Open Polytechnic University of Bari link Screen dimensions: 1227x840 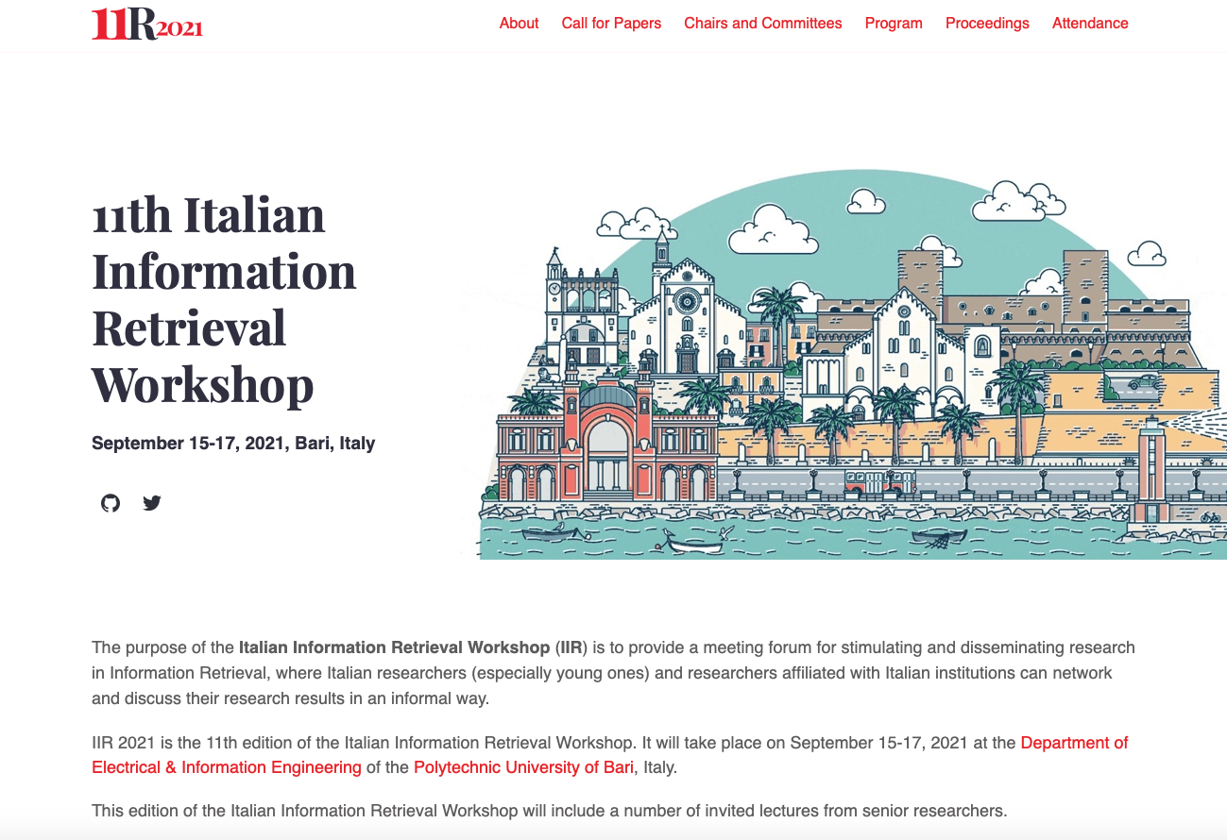(523, 767)
